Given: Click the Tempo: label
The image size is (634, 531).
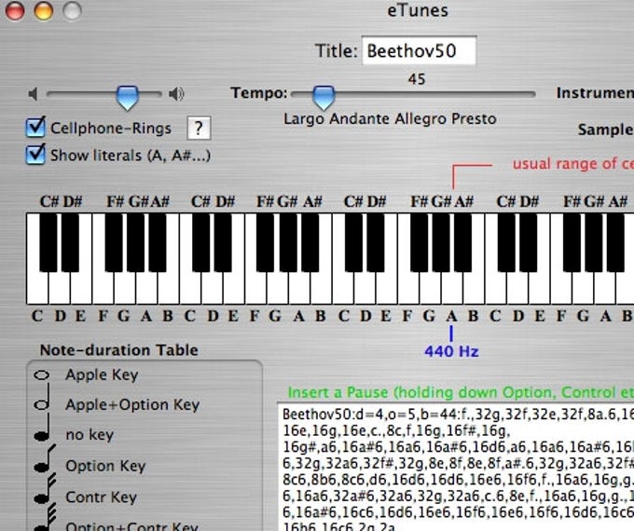Looking at the screenshot, I should 259,93.
